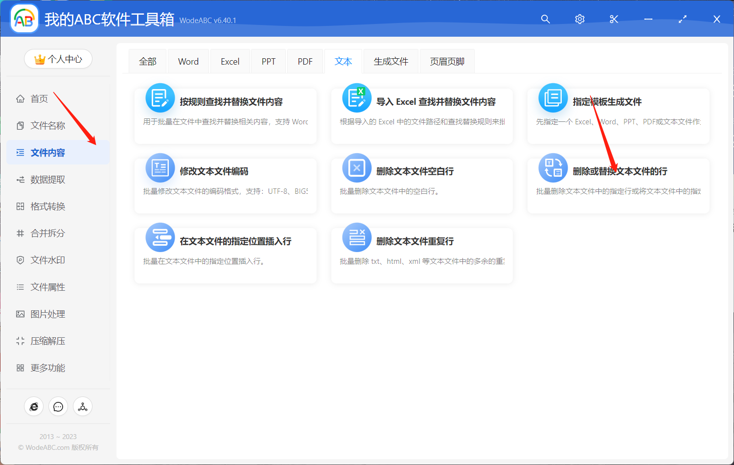Select the 指定模板生成文件 function icon
Viewport: 734px width, 465px height.
click(x=553, y=97)
